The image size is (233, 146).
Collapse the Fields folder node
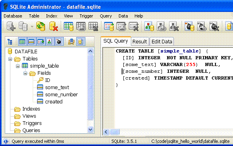click(x=25, y=73)
